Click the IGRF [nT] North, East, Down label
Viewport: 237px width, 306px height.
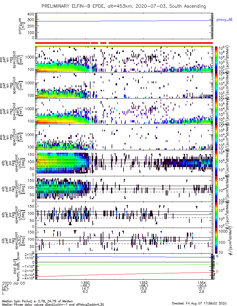point(17,267)
